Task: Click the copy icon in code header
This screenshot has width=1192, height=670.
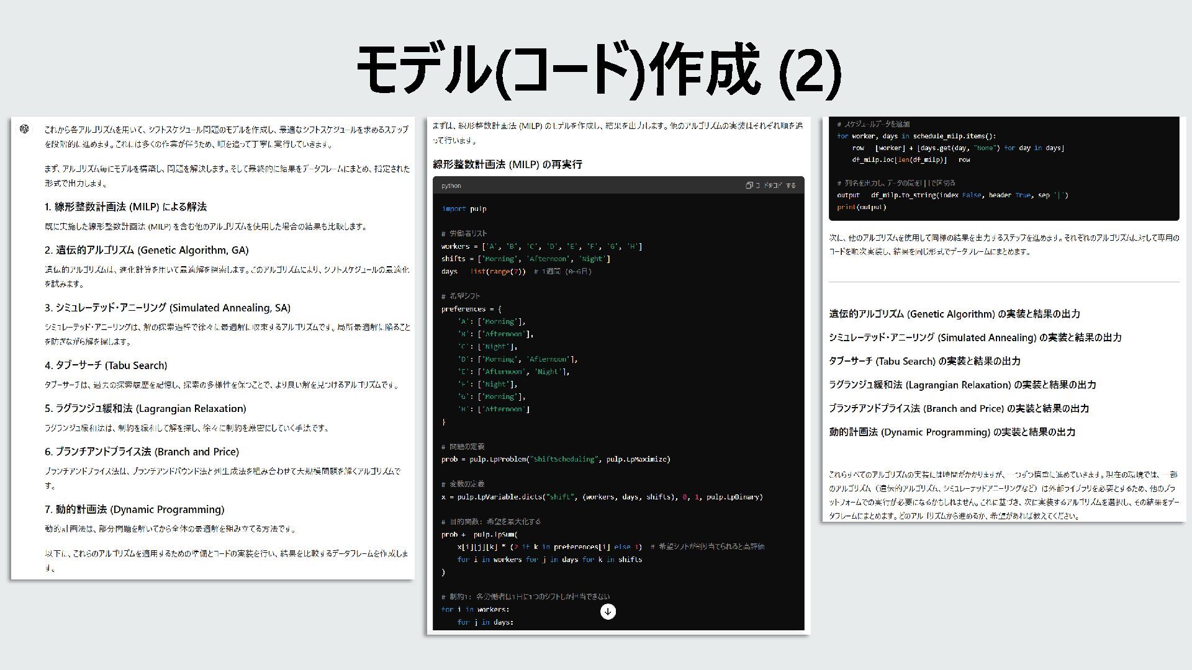Action: point(749,185)
